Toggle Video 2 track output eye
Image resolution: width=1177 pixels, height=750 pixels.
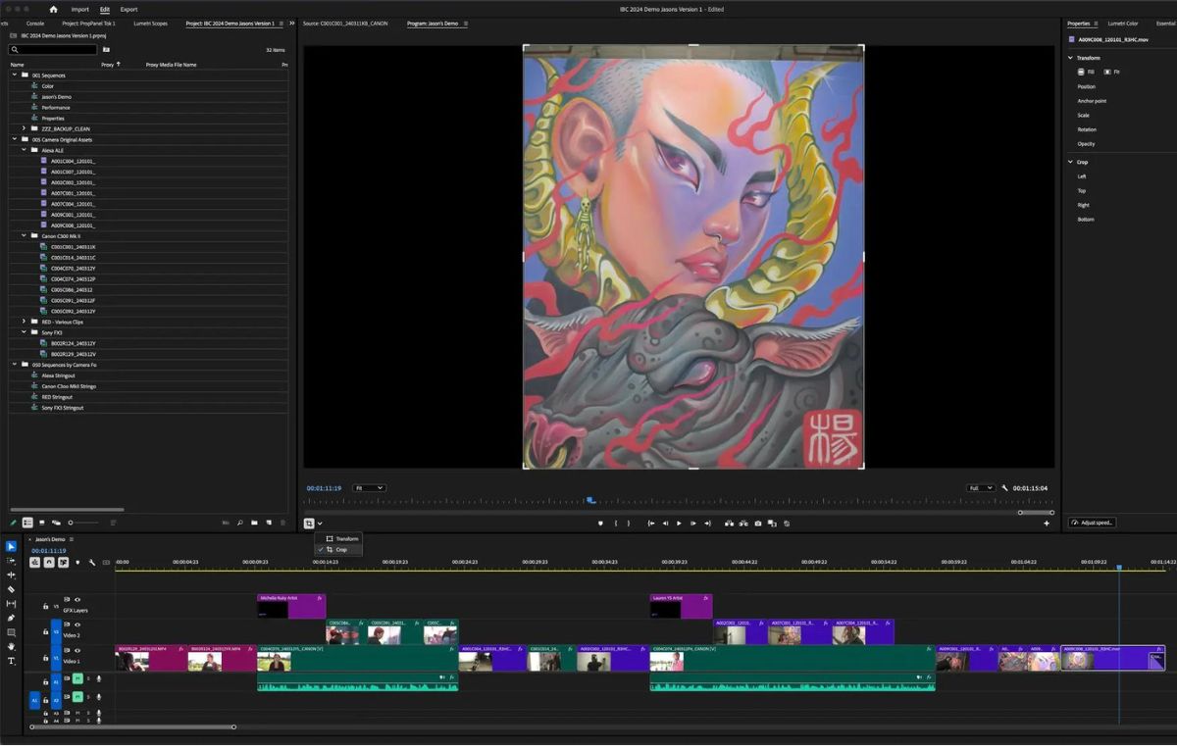pyautogui.click(x=77, y=625)
